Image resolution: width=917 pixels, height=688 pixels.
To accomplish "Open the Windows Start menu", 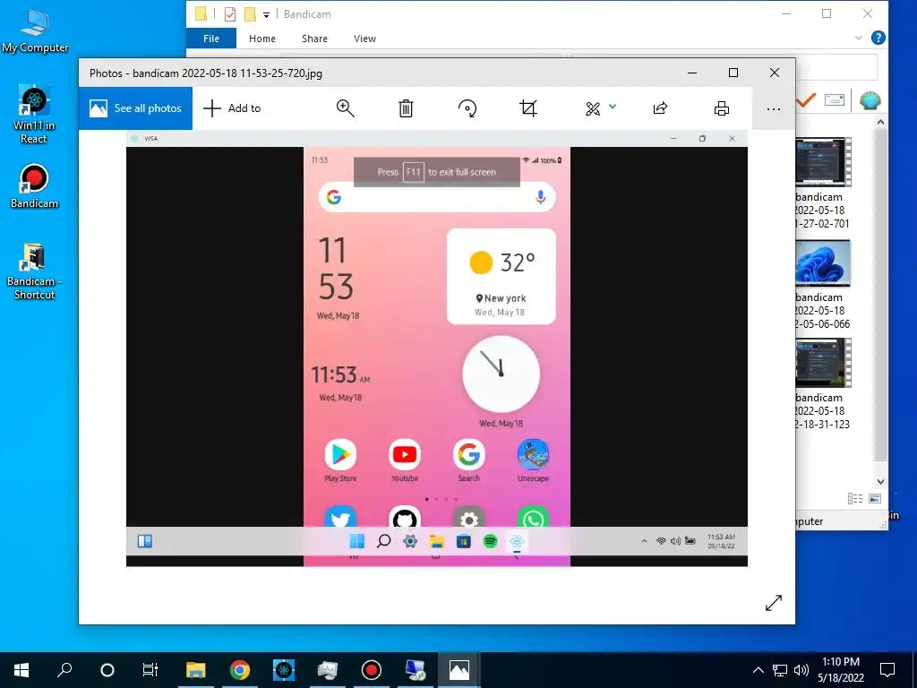I will [21, 670].
